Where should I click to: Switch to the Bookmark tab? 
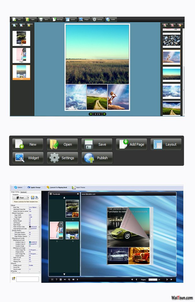coord(24,192)
